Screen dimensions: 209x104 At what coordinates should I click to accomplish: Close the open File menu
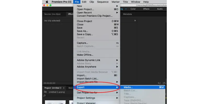pos(77,2)
